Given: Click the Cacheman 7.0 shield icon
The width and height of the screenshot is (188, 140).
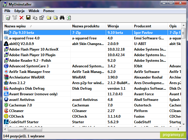Looking at the screenshot, I should pyautogui.click(x=6, y=105).
